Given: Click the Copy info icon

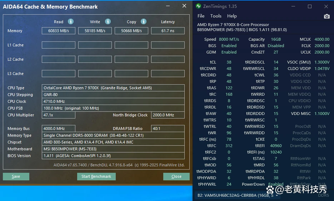Looking at the screenshot, I should tap(144, 21).
